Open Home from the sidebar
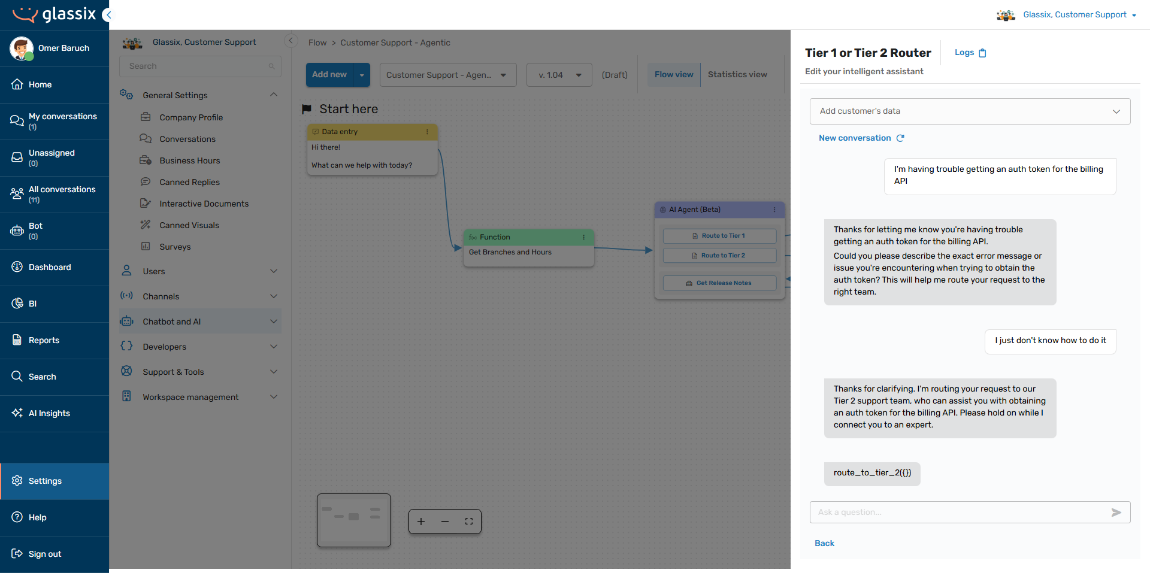Image resolution: width=1150 pixels, height=573 pixels. (55, 84)
